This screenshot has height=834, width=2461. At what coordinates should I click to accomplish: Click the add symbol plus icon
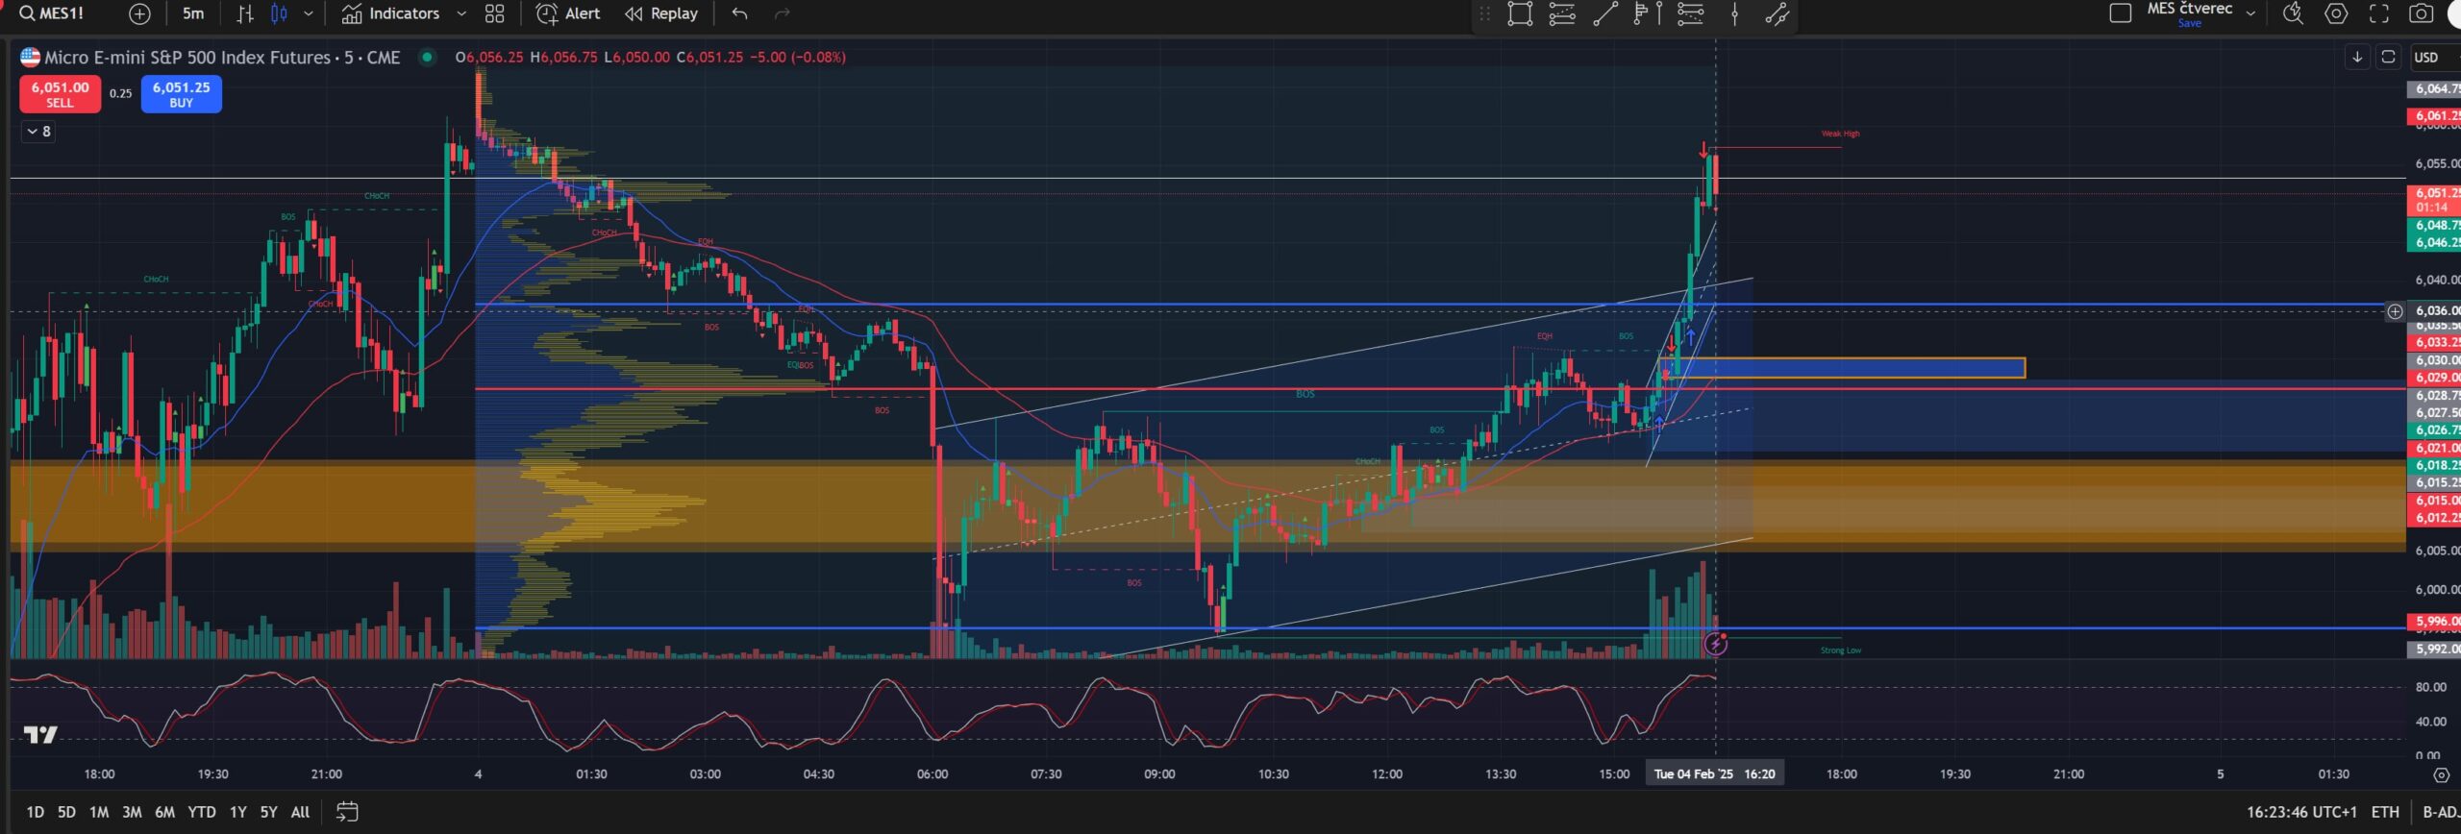tap(139, 13)
